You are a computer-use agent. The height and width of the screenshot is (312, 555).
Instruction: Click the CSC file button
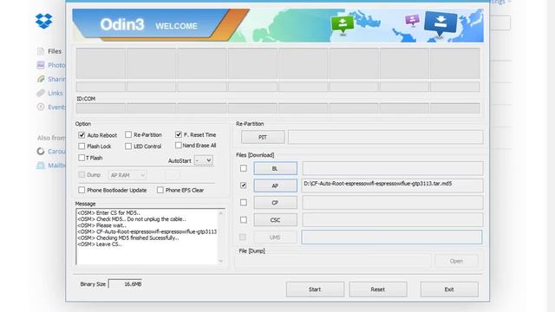pos(276,220)
